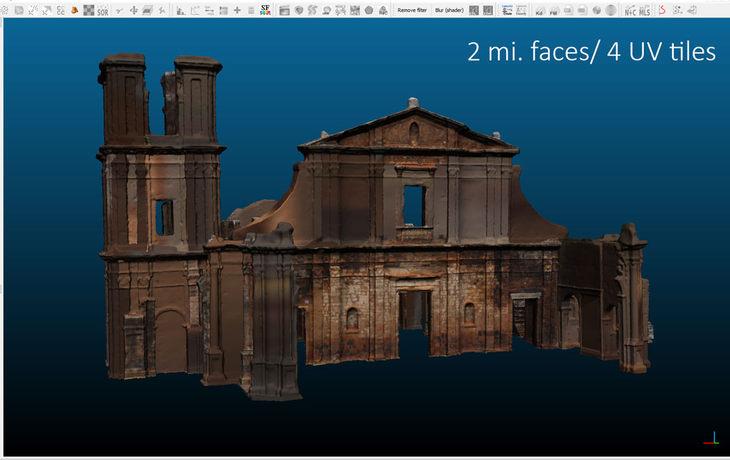This screenshot has width=730, height=460.
Task: Click the church facade's upper window opening
Action: pyautogui.click(x=413, y=205)
